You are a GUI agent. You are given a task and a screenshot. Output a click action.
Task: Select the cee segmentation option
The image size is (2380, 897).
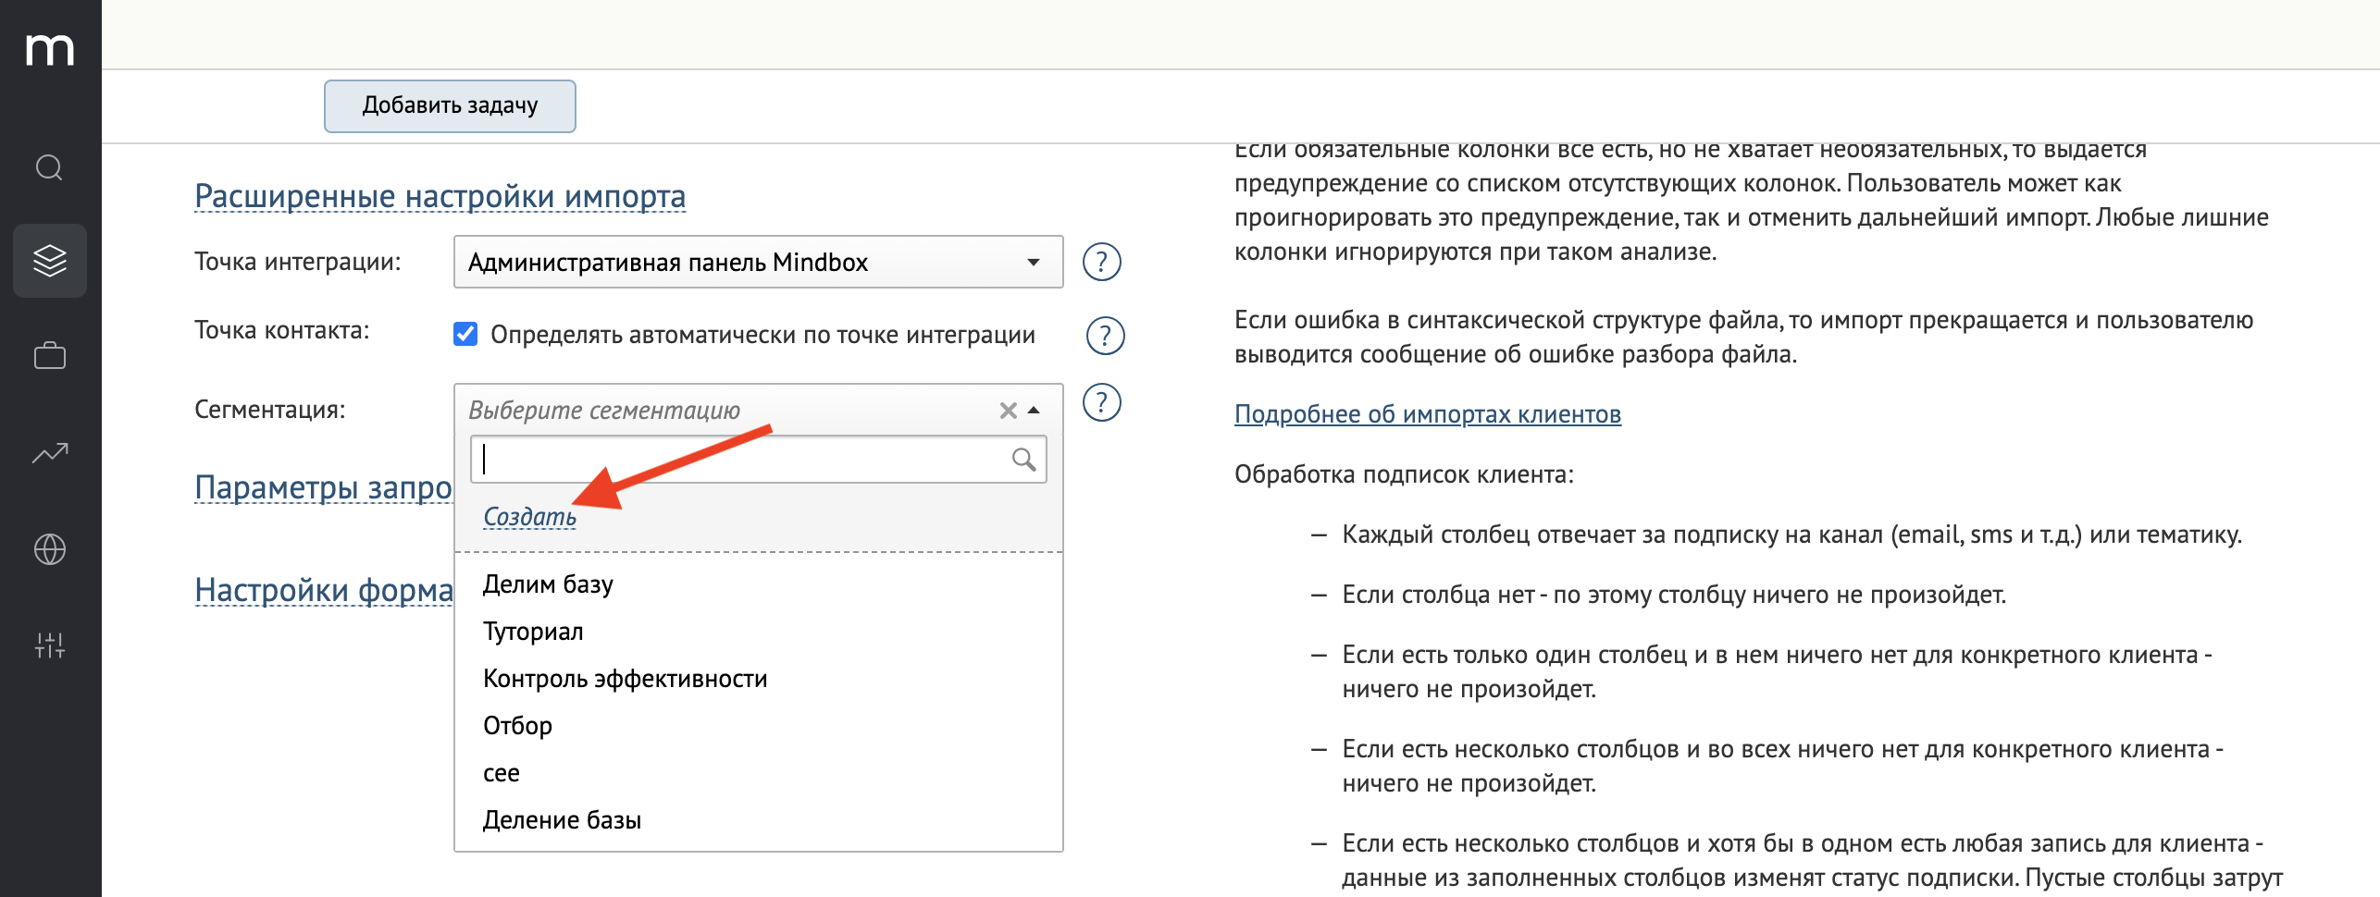758,773
